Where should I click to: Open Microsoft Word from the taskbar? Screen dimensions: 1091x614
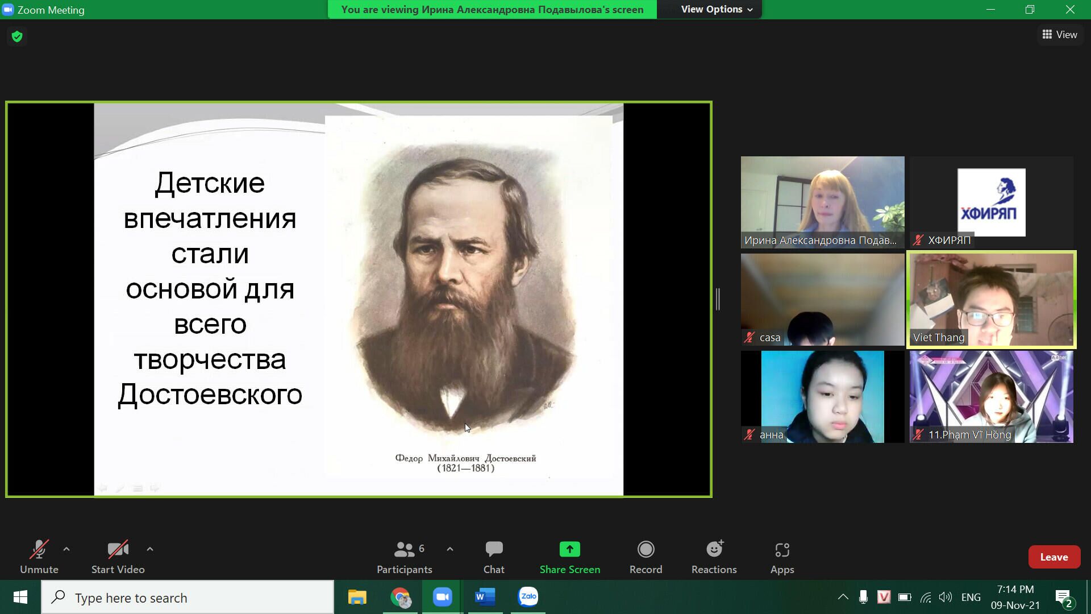pyautogui.click(x=485, y=597)
